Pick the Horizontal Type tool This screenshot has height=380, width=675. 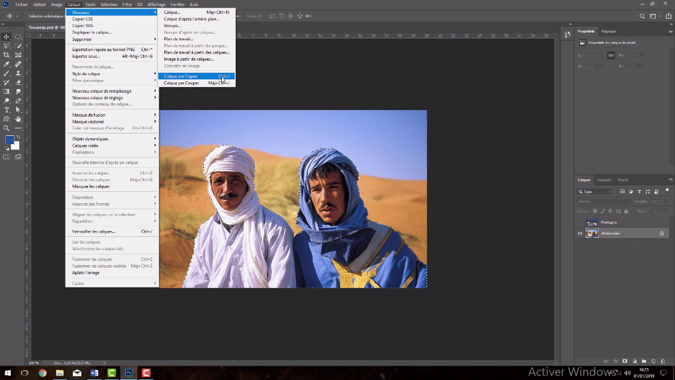coord(7,110)
